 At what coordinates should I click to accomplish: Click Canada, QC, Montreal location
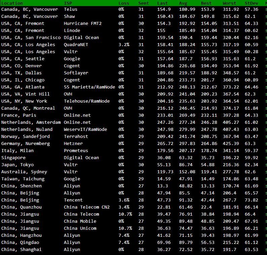28,108
